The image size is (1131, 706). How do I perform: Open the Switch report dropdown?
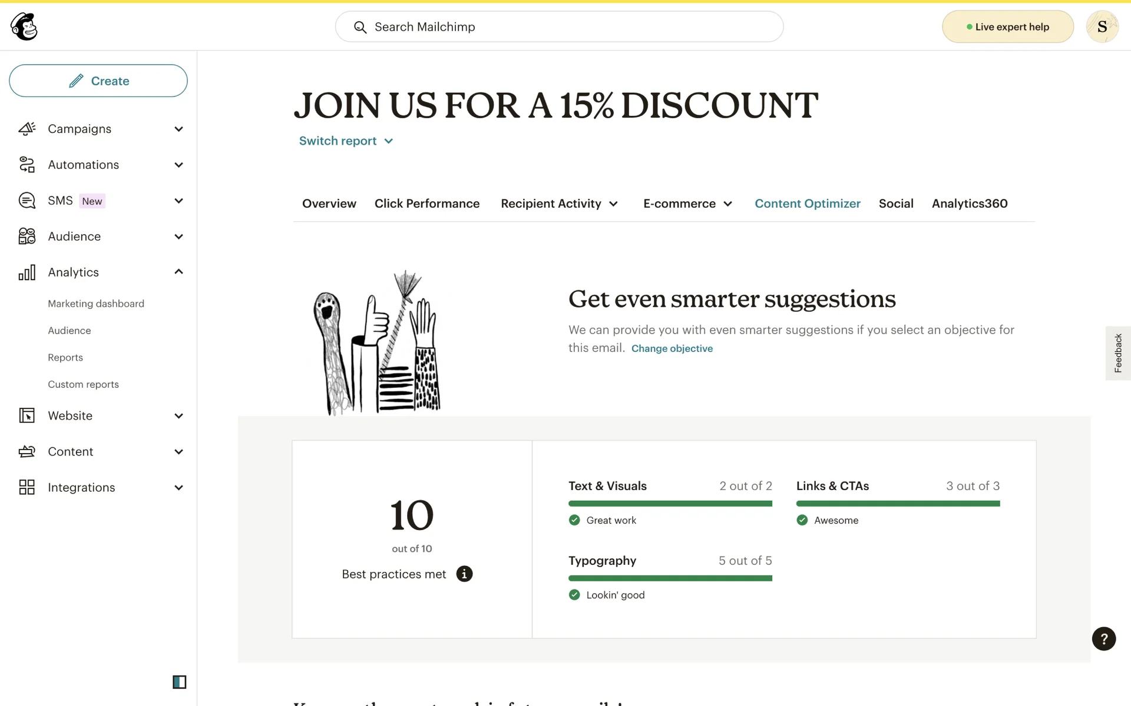pyautogui.click(x=346, y=141)
